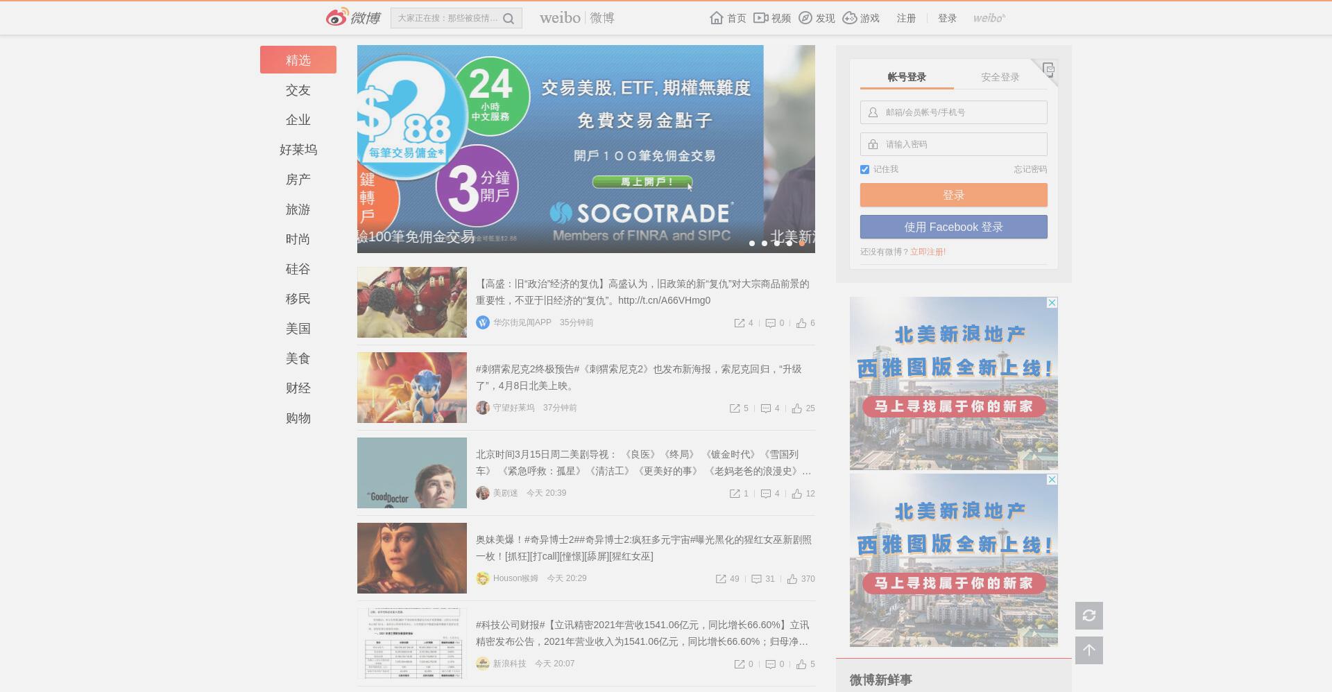This screenshot has width=1332, height=692.
Task: Click 使用 Facebook 登录 button
Action: tap(954, 227)
